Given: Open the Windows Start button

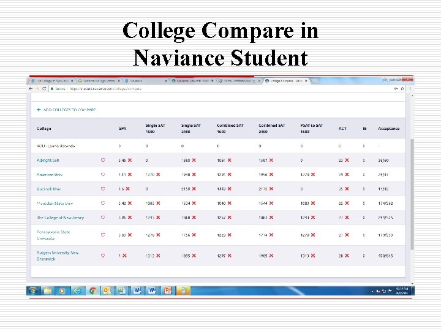Looking at the screenshot, I should pos(33,291).
